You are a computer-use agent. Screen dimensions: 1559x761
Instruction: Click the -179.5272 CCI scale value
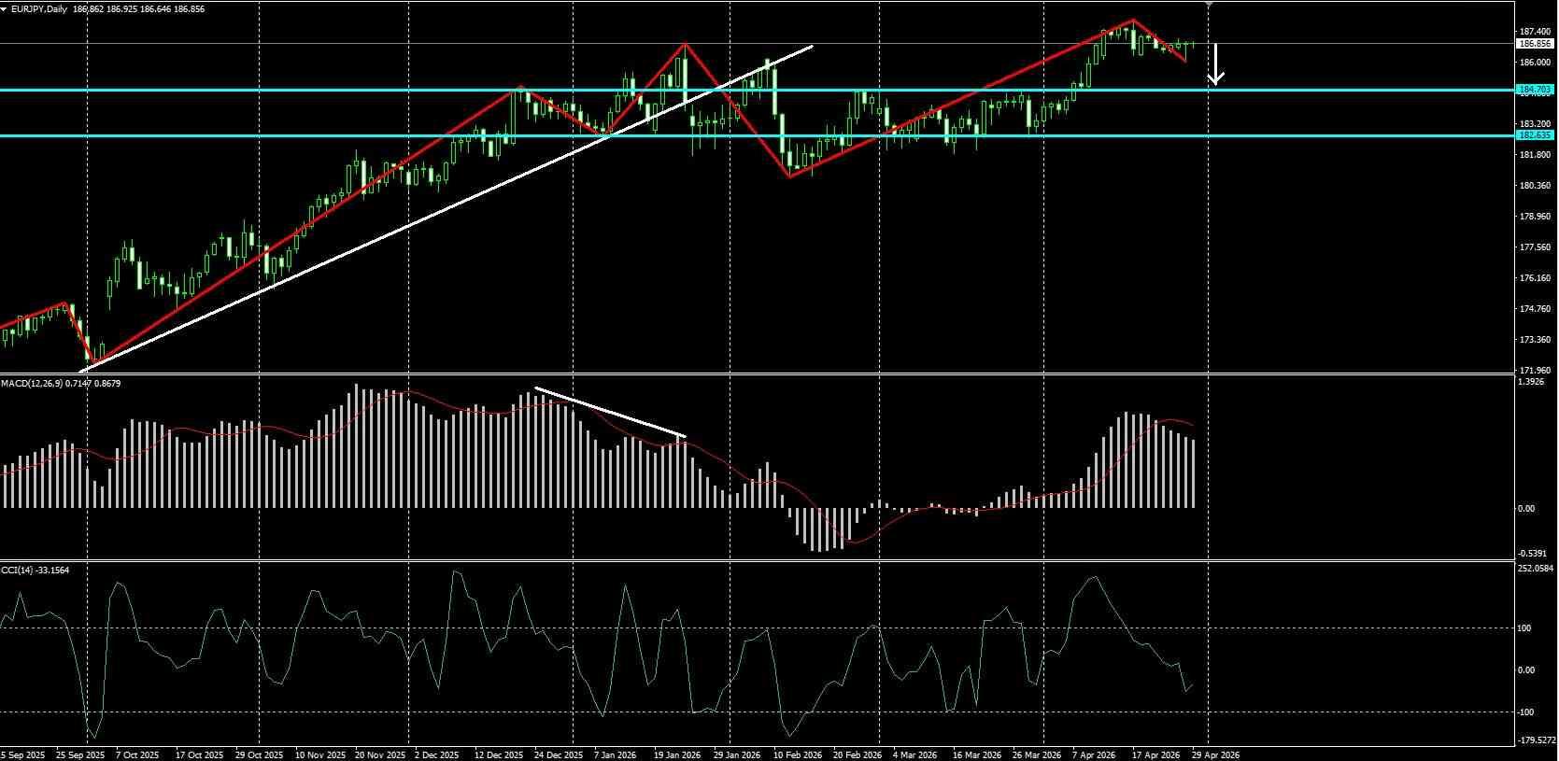pyautogui.click(x=1535, y=741)
